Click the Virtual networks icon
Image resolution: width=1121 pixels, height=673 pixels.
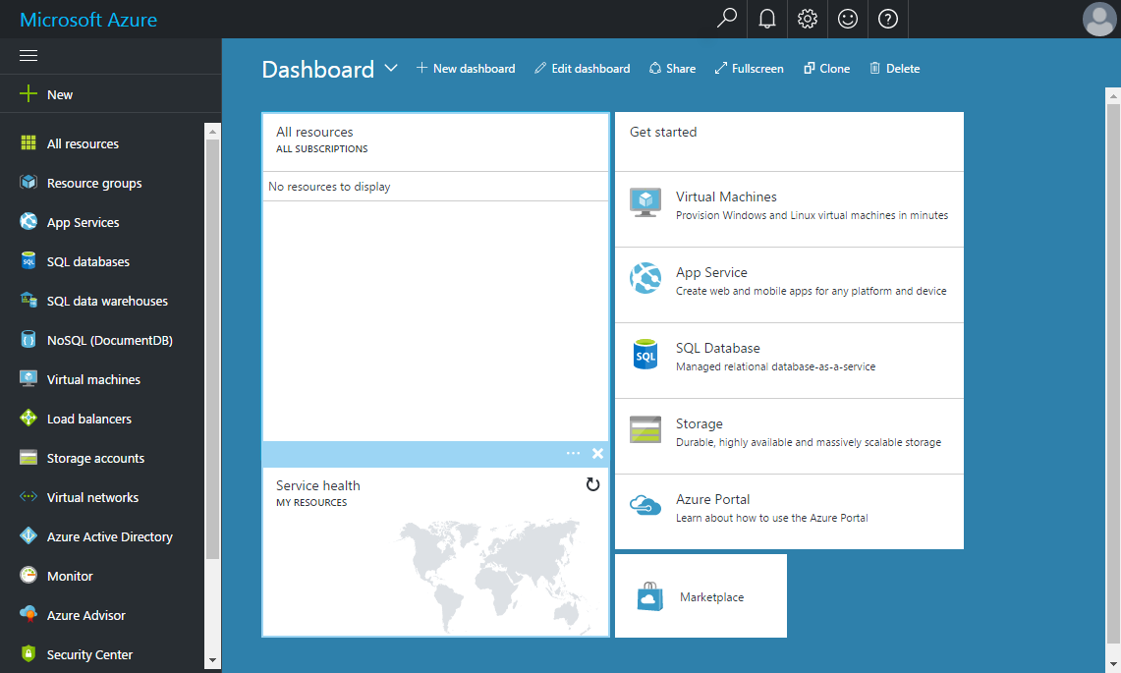pos(28,496)
